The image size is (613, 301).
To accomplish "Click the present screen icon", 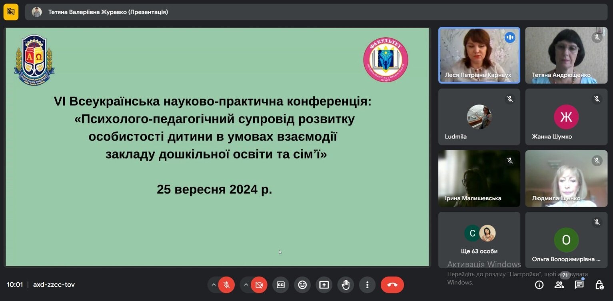I will click(x=324, y=285).
